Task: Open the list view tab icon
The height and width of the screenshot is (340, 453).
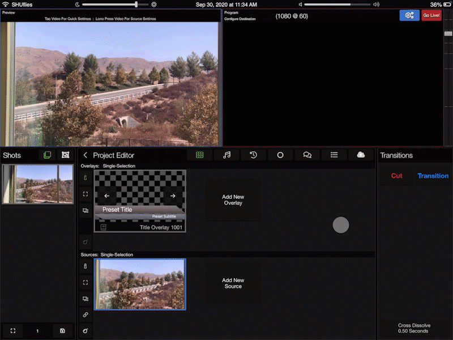Action: pos(334,155)
